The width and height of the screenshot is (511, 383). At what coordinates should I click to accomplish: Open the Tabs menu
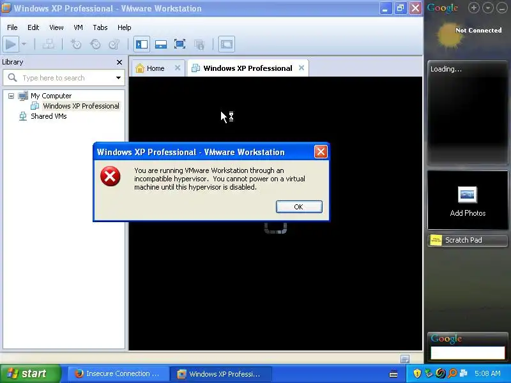100,27
